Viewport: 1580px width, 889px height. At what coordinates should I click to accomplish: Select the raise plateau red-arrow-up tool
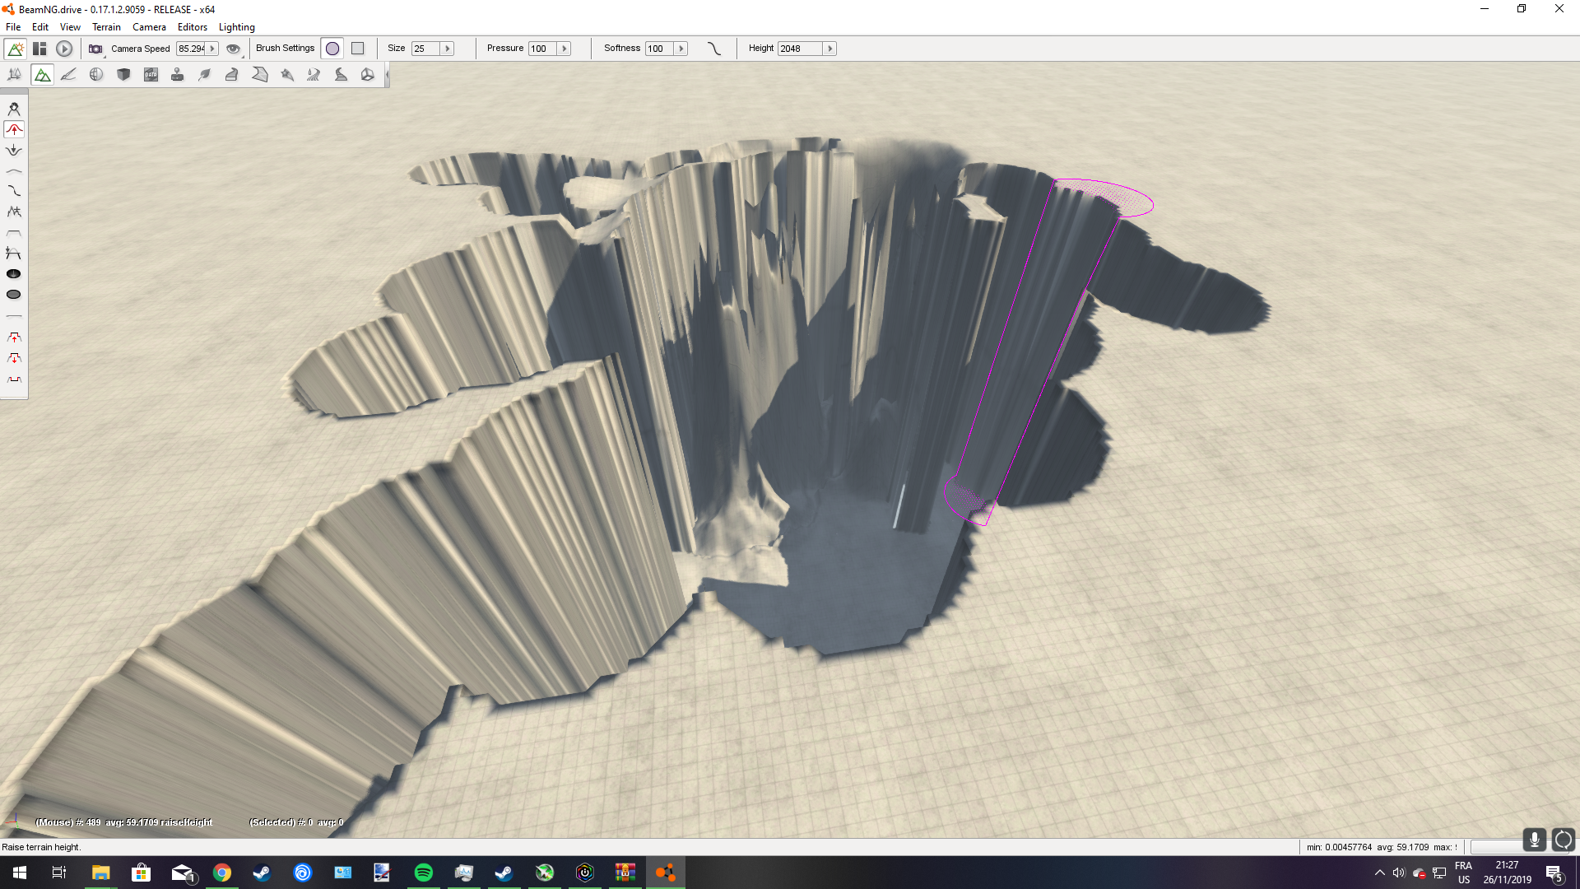click(x=14, y=337)
